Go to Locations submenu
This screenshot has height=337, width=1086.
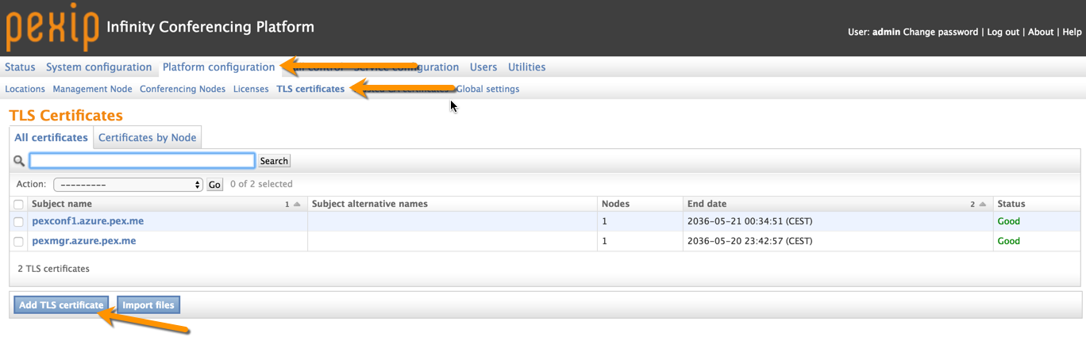click(25, 89)
